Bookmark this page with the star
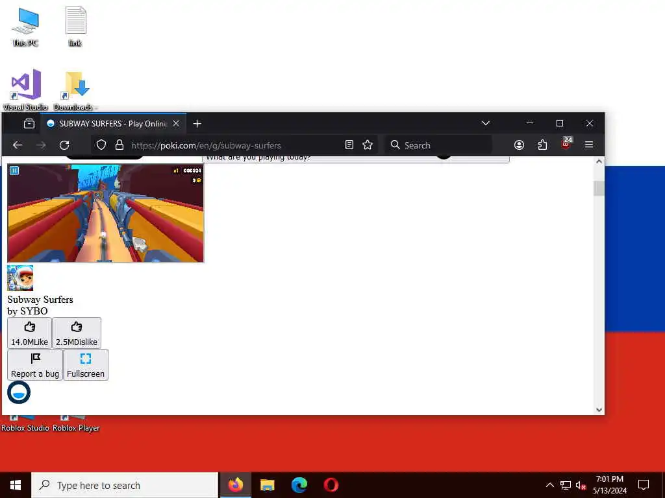The image size is (665, 498). pos(368,145)
